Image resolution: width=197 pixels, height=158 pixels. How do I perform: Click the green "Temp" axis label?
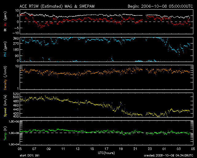[x=5, y=137]
